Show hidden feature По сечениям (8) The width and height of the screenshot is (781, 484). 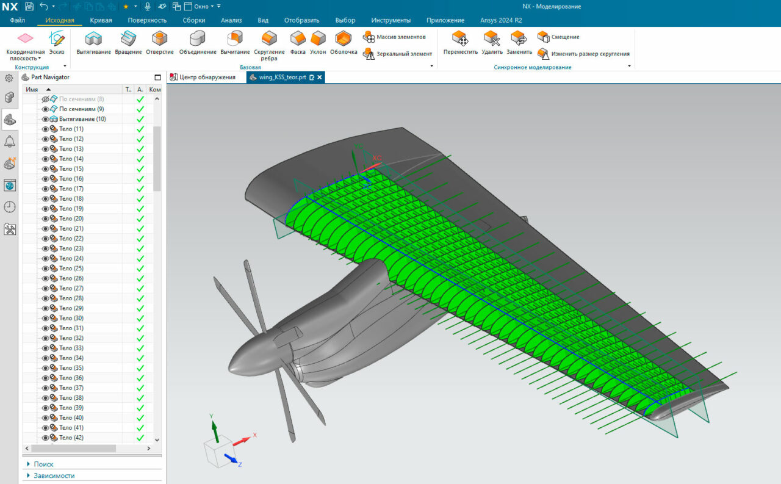(45, 99)
